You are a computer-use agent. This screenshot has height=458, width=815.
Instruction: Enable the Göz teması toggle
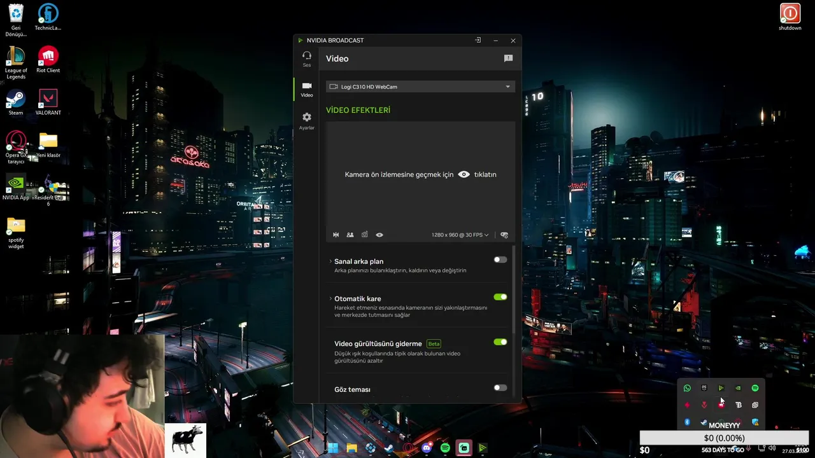[x=500, y=387]
